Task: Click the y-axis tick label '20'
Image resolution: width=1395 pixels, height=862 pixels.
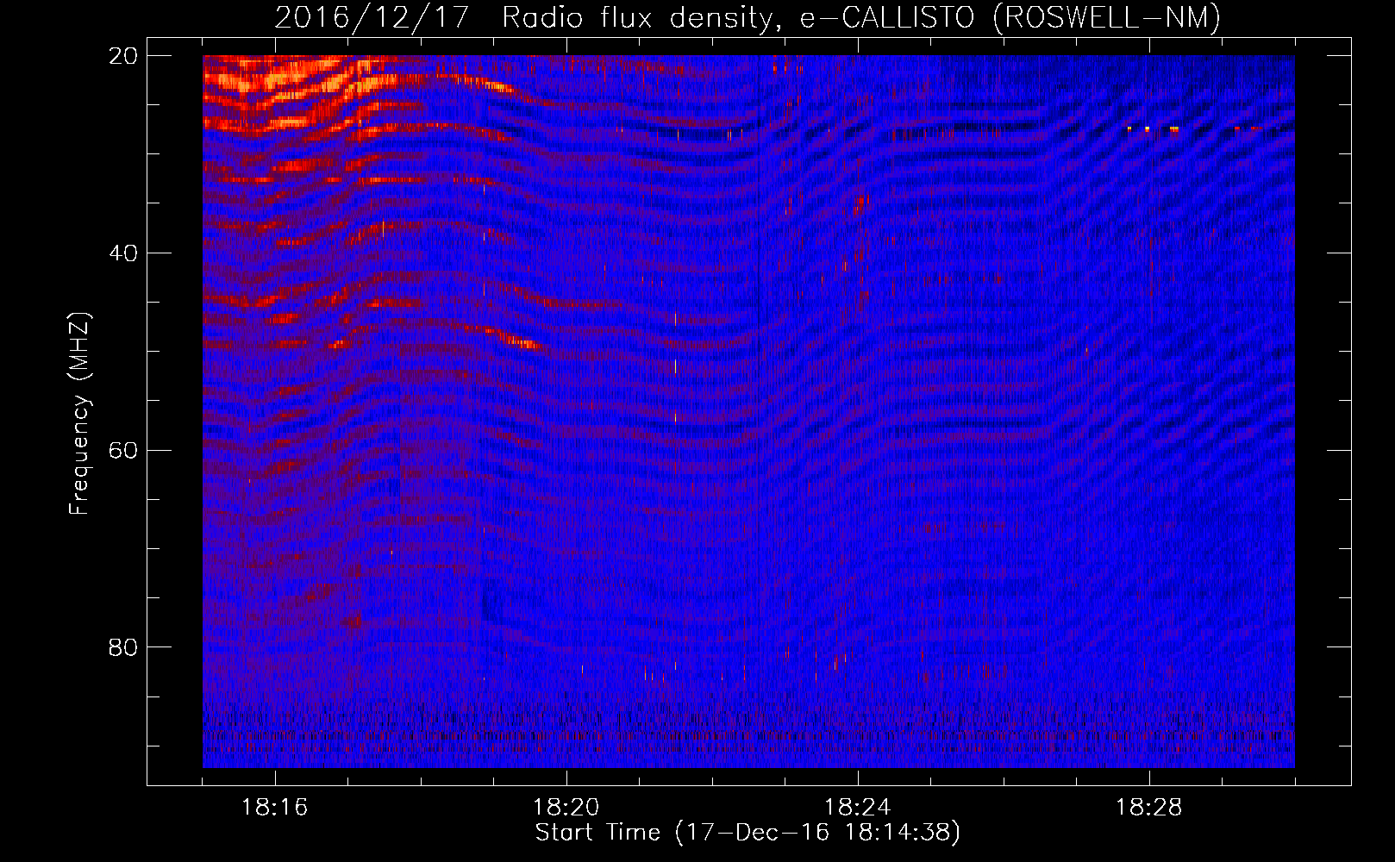Action: click(x=123, y=56)
